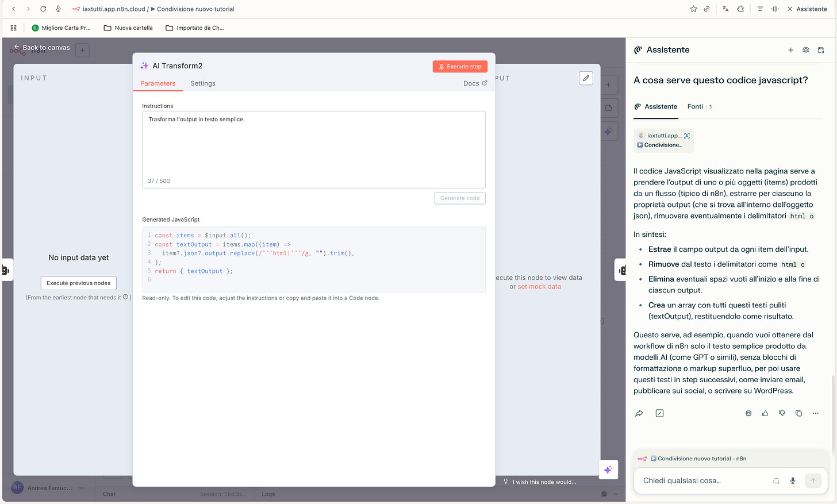Image resolution: width=837 pixels, height=504 pixels.
Task: Open the browser extensions puzzle icon
Action: point(740,9)
